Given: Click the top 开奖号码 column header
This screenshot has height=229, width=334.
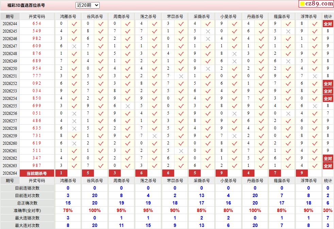Looking at the screenshot, I should (37, 16).
